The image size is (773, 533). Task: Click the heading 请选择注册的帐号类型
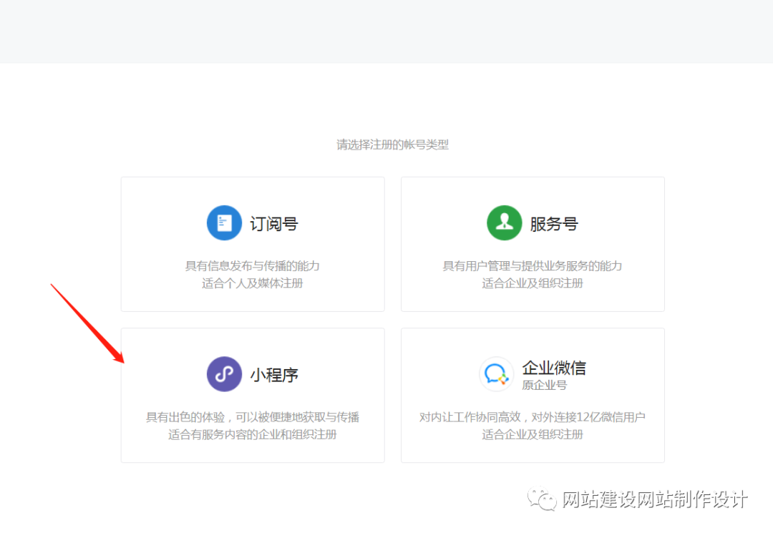coord(392,145)
